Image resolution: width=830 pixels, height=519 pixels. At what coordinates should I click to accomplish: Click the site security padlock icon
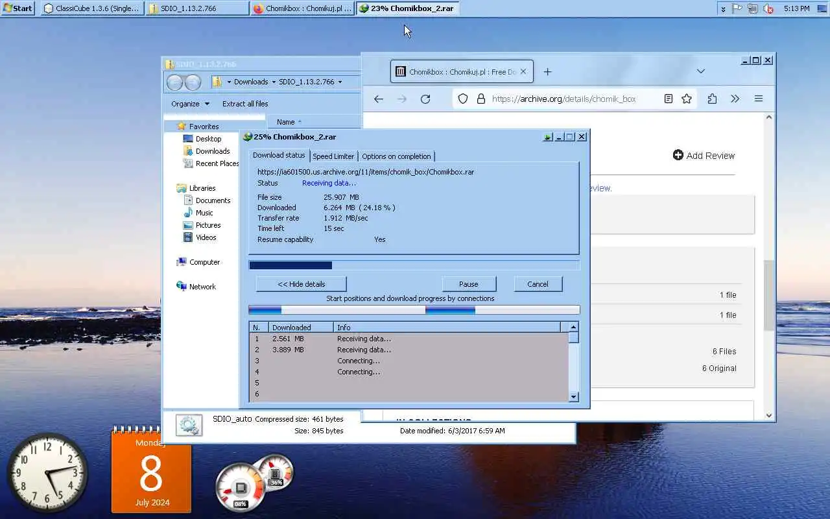(x=480, y=99)
